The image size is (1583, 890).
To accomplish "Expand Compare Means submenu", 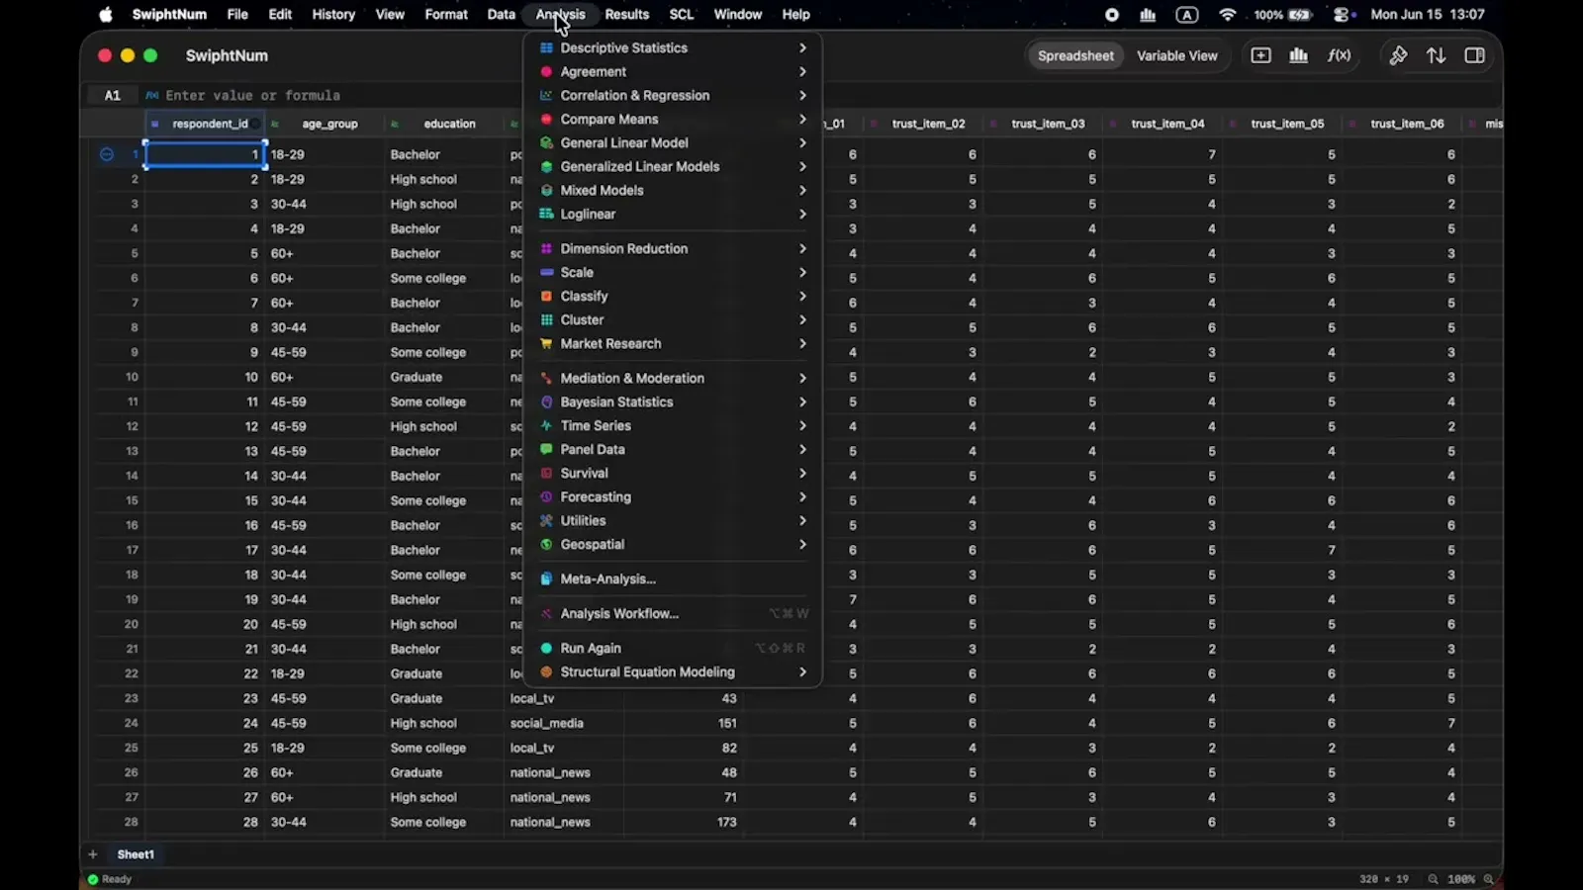I will click(x=673, y=119).
